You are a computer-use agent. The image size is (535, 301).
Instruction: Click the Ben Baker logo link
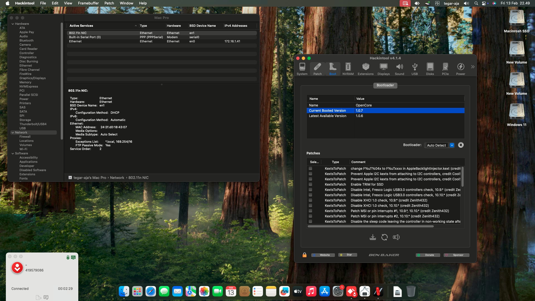point(384,255)
